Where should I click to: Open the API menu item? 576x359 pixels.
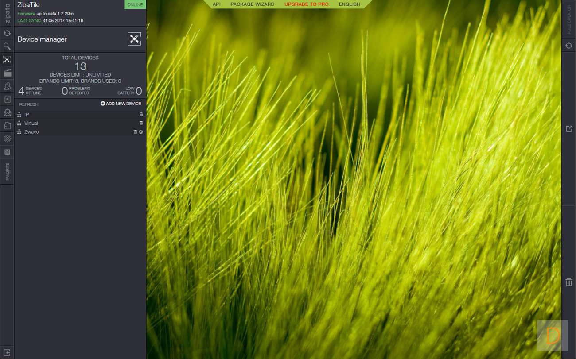point(217,4)
